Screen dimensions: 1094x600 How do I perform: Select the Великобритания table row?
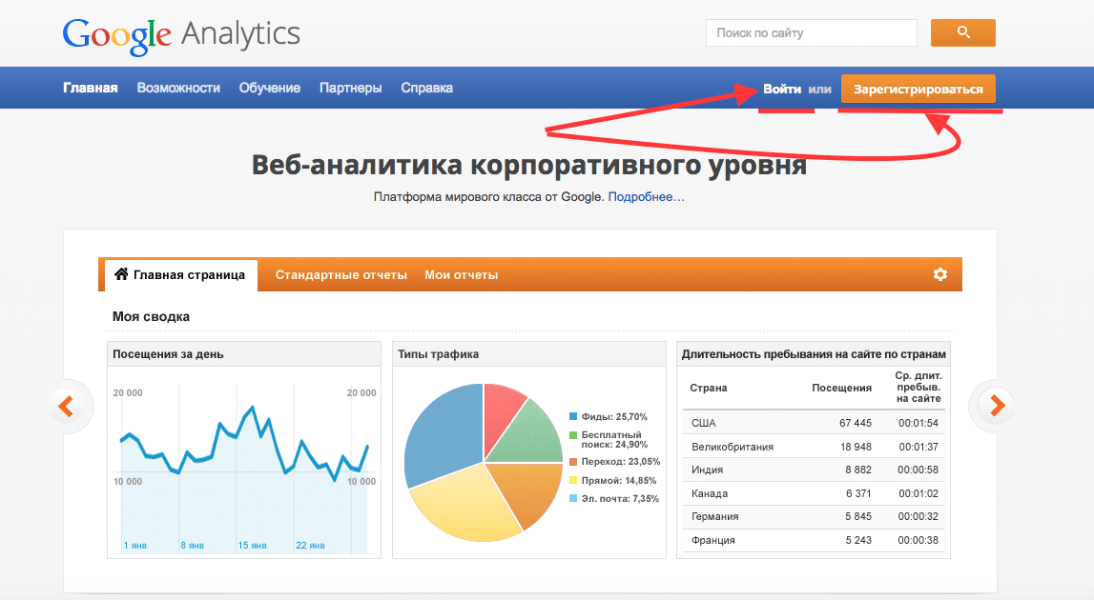click(x=814, y=447)
